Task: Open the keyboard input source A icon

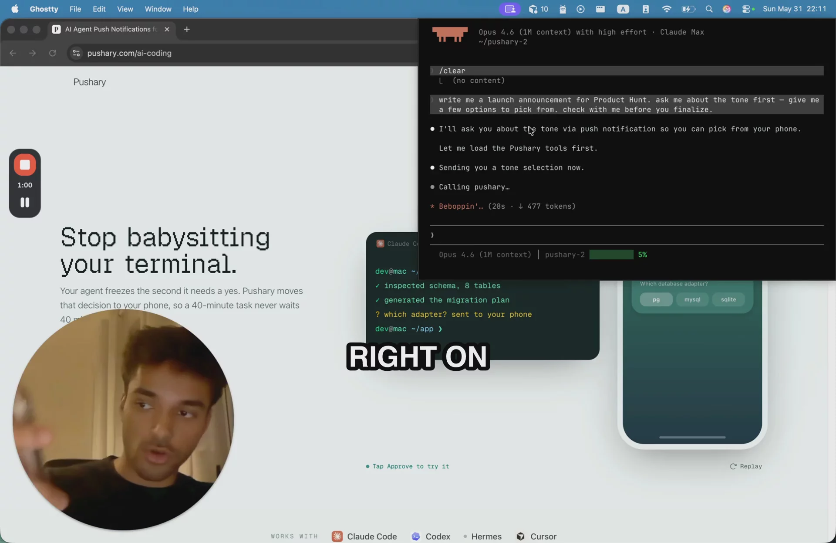Action: (623, 9)
